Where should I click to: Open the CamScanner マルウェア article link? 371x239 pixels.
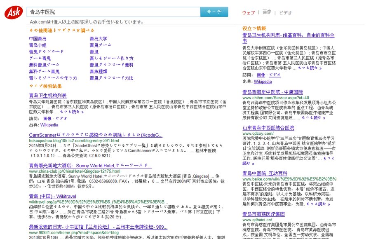click(96, 135)
